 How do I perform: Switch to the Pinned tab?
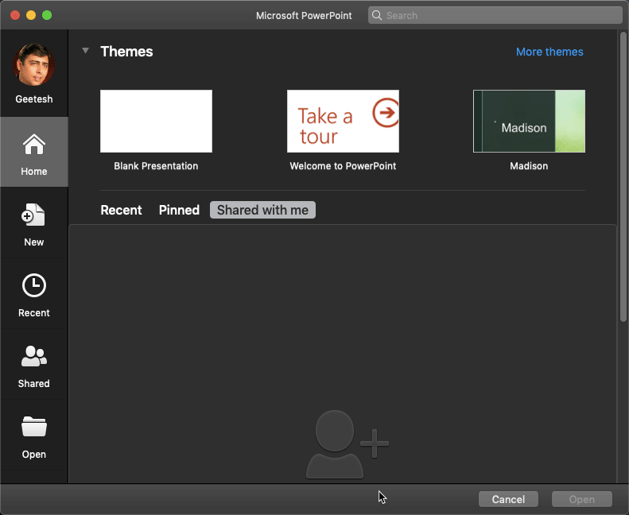tap(179, 210)
